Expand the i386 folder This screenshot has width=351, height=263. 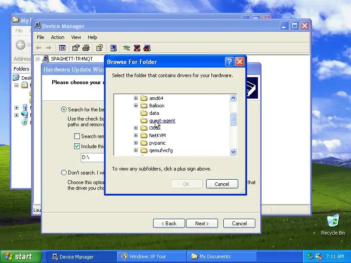136,128
